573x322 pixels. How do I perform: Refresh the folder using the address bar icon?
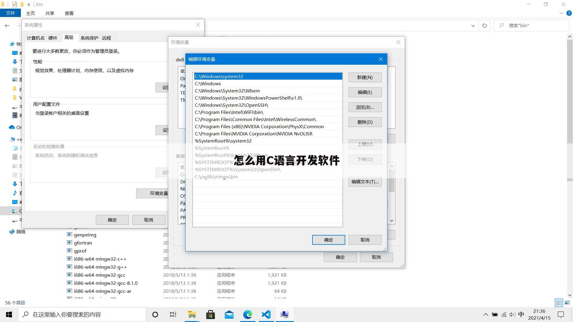(484, 25)
